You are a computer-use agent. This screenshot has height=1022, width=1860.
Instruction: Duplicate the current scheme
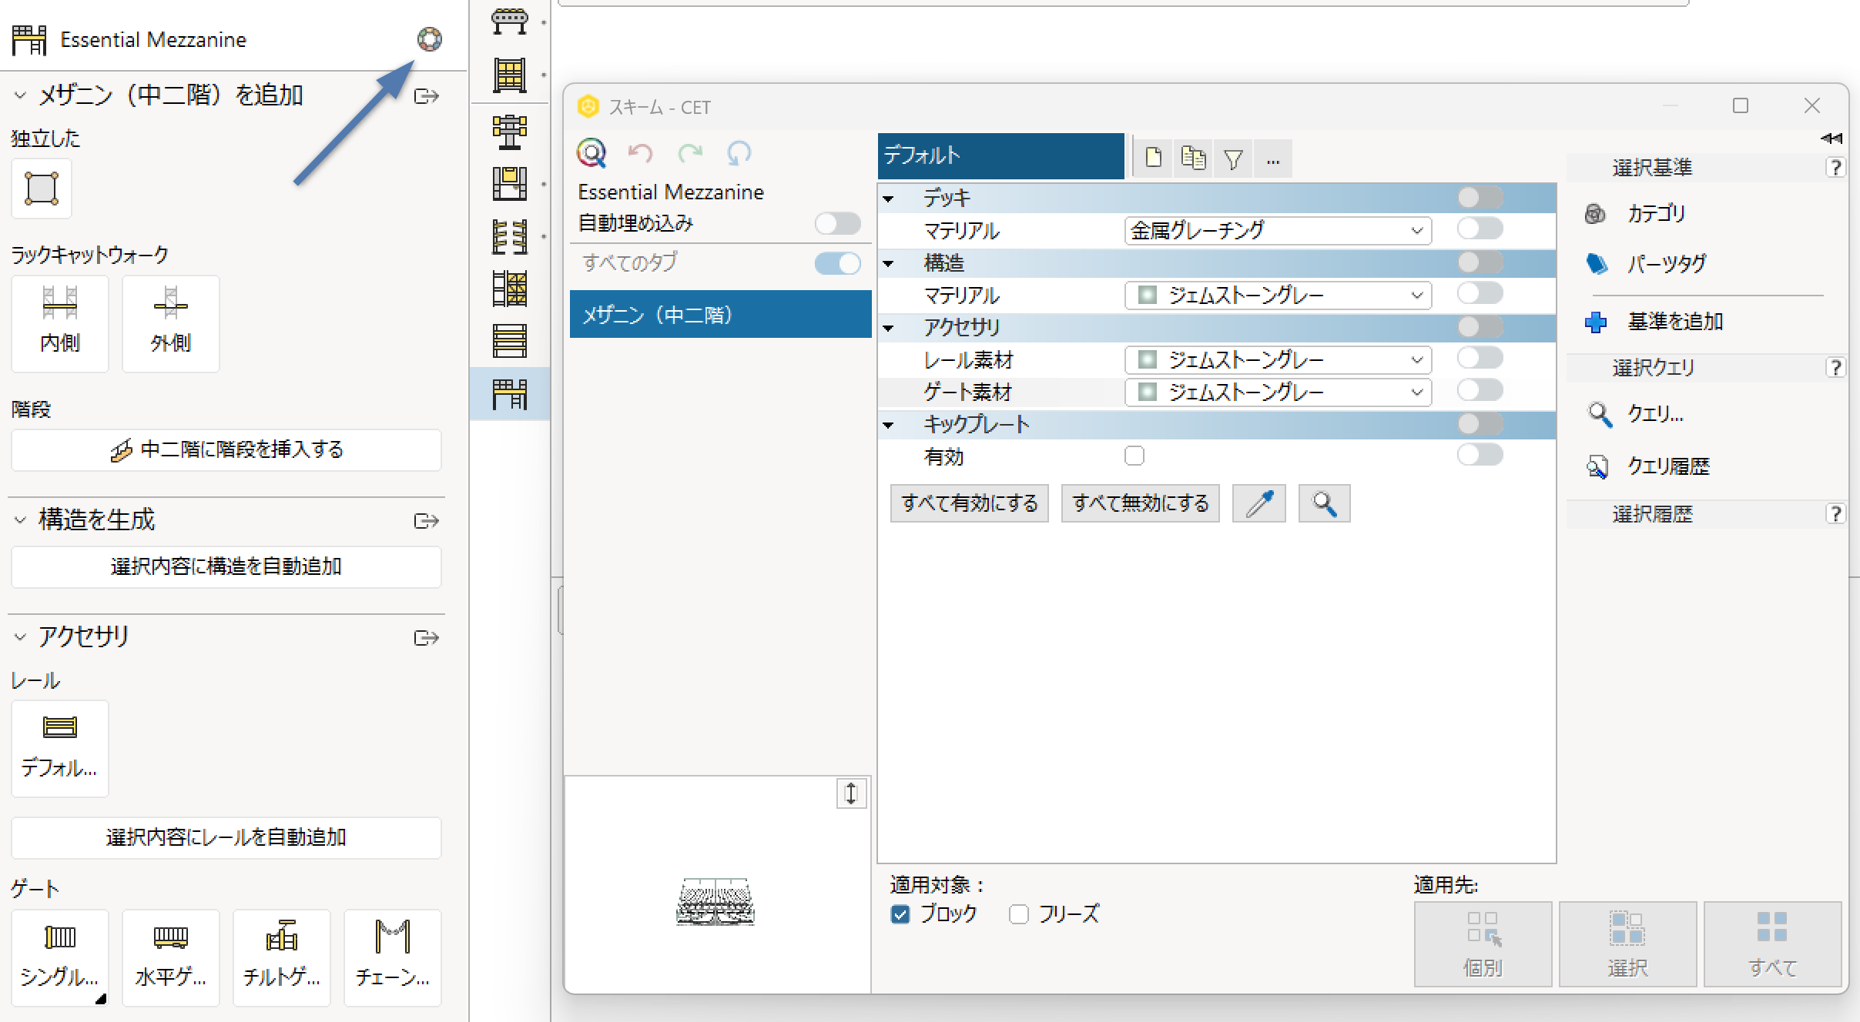[x=1193, y=158]
